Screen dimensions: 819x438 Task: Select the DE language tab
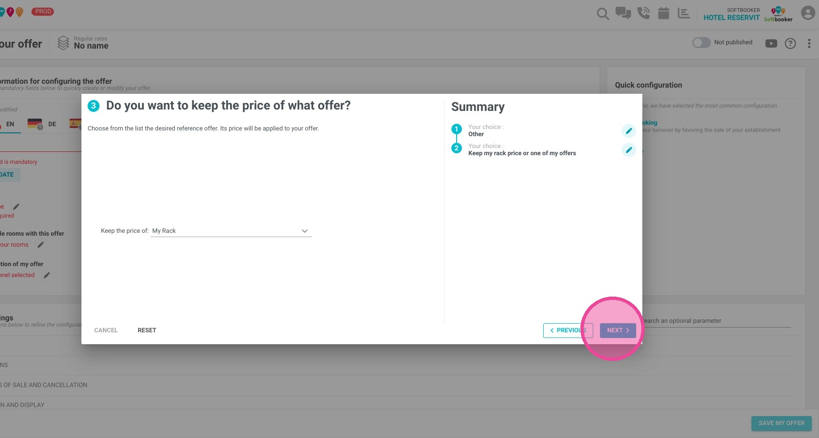coord(42,124)
